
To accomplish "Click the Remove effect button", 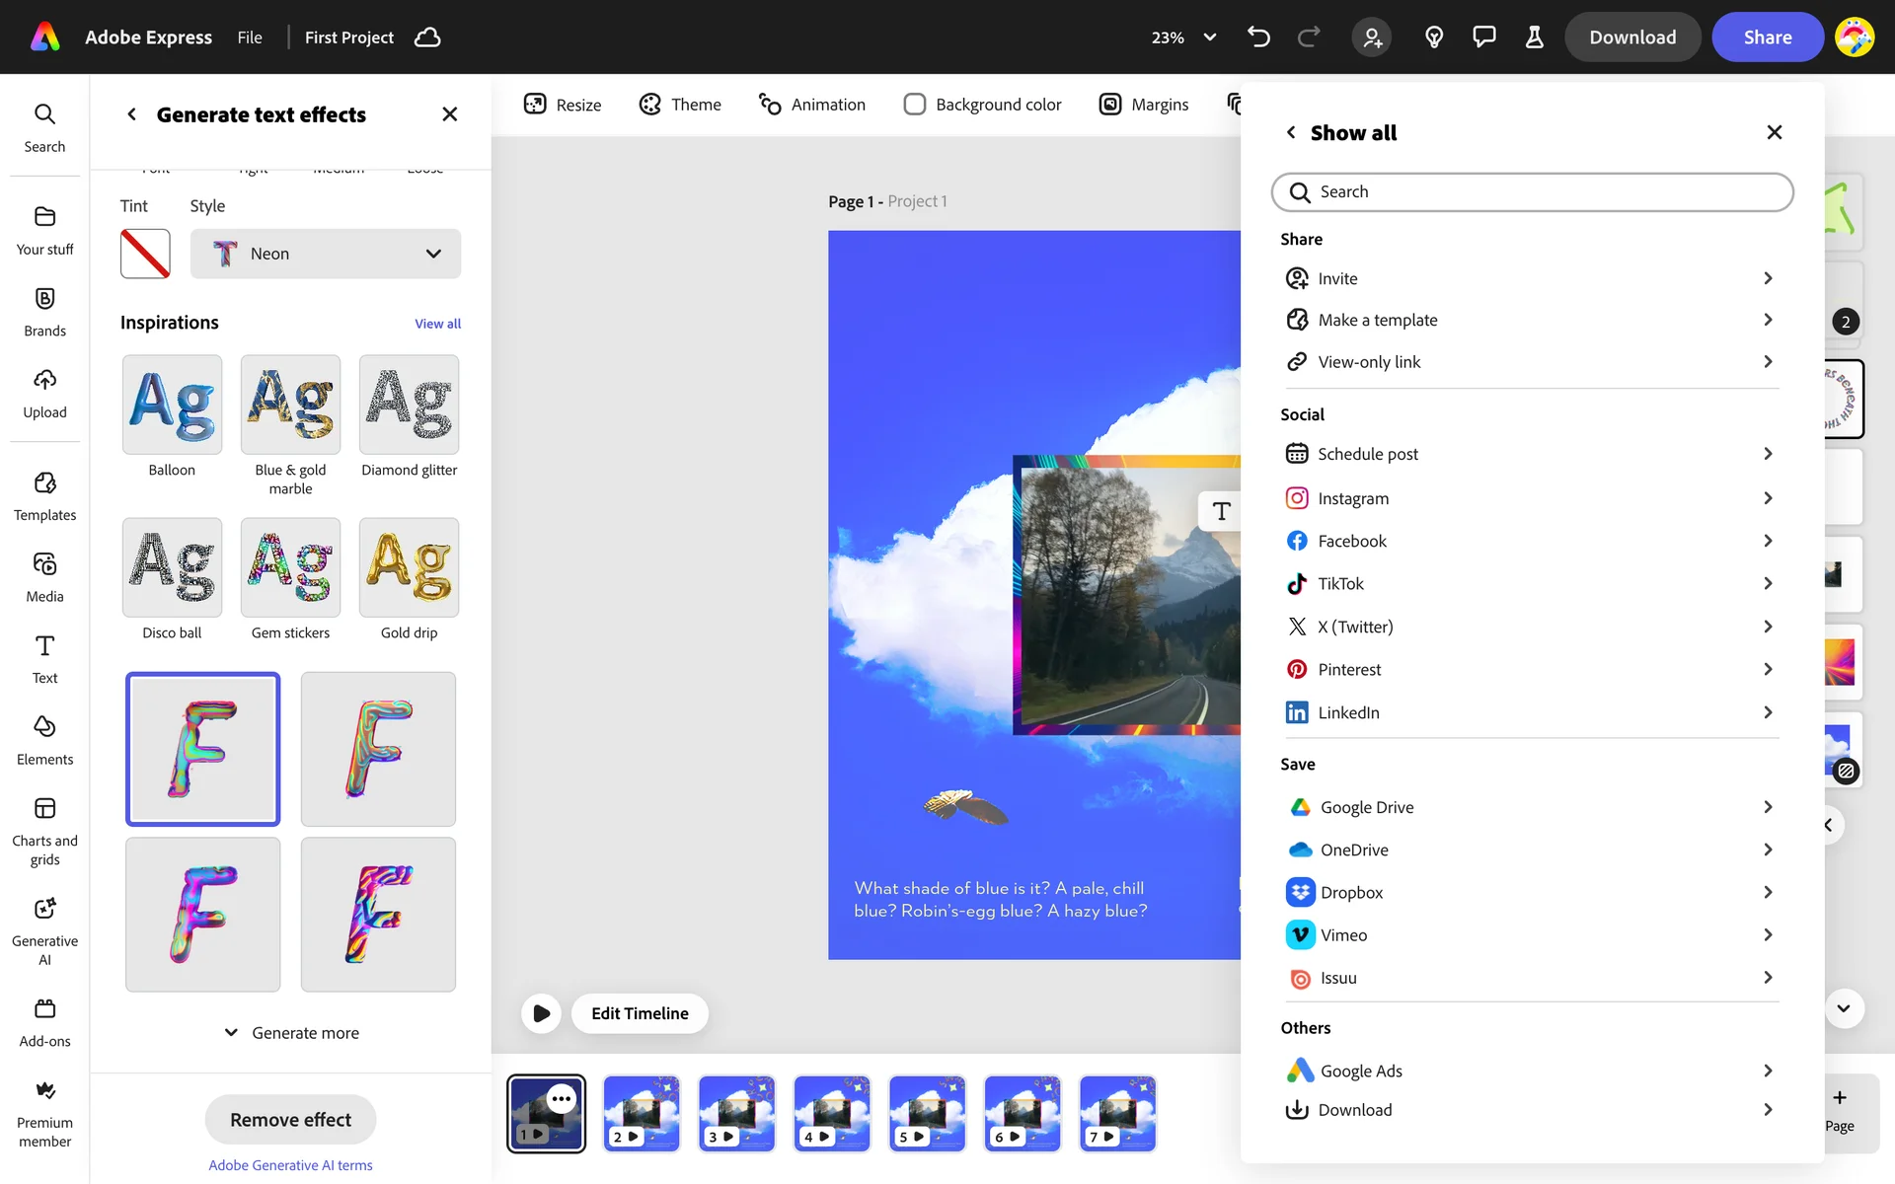I will coord(290,1120).
